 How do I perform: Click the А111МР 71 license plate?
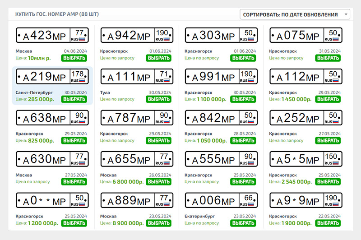tap(137, 76)
